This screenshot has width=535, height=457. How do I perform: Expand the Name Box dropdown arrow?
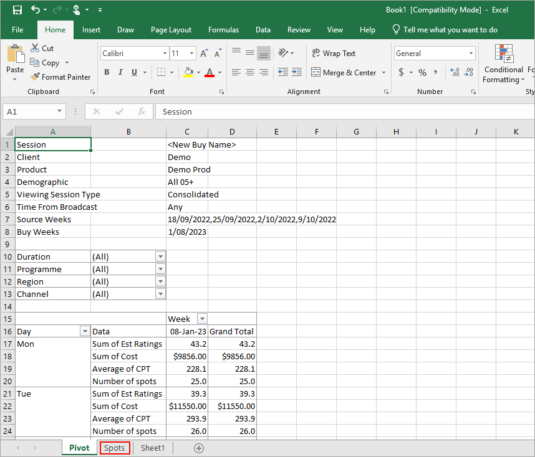point(59,111)
